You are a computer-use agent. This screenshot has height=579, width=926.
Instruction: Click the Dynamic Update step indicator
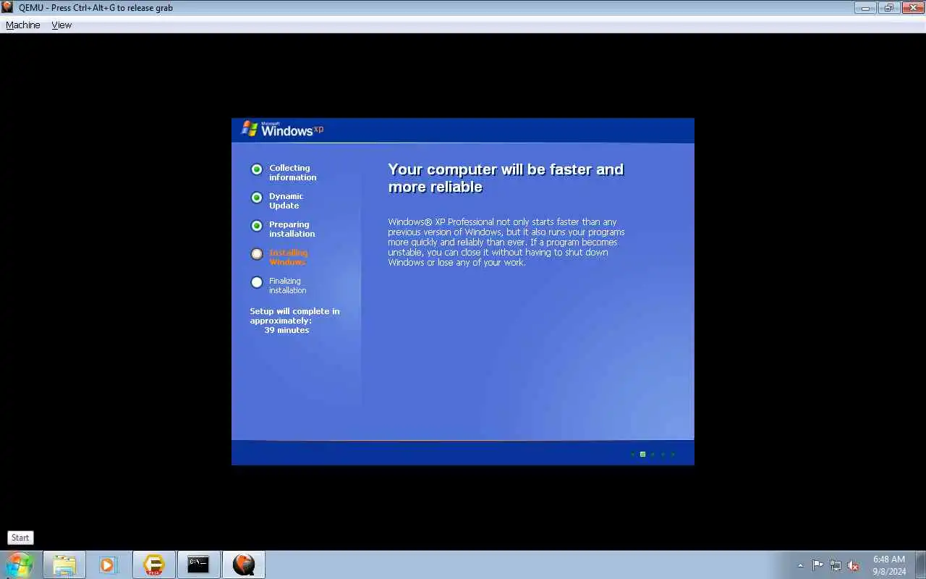pyautogui.click(x=257, y=198)
